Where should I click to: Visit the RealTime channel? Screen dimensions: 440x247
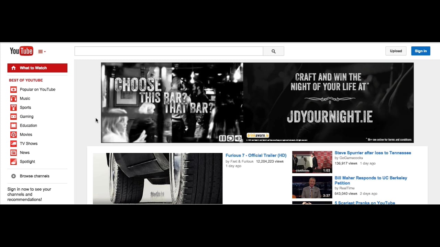click(x=347, y=188)
